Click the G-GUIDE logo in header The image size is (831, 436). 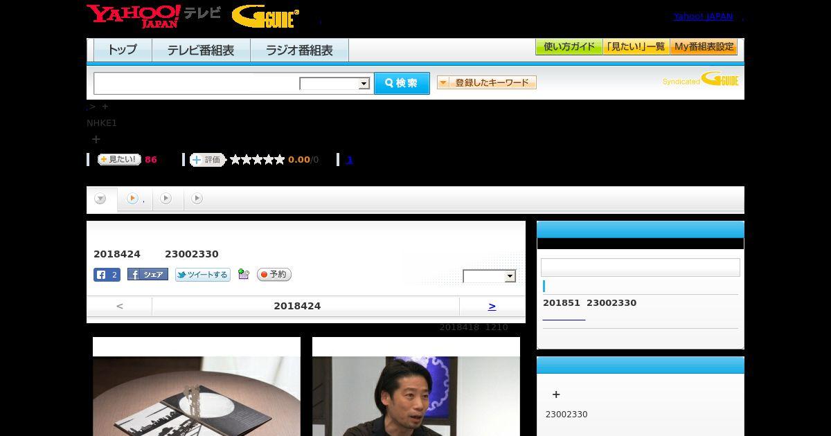(x=265, y=16)
